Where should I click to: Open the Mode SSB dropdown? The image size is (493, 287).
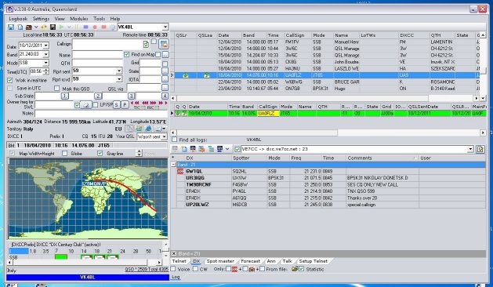coord(46,63)
